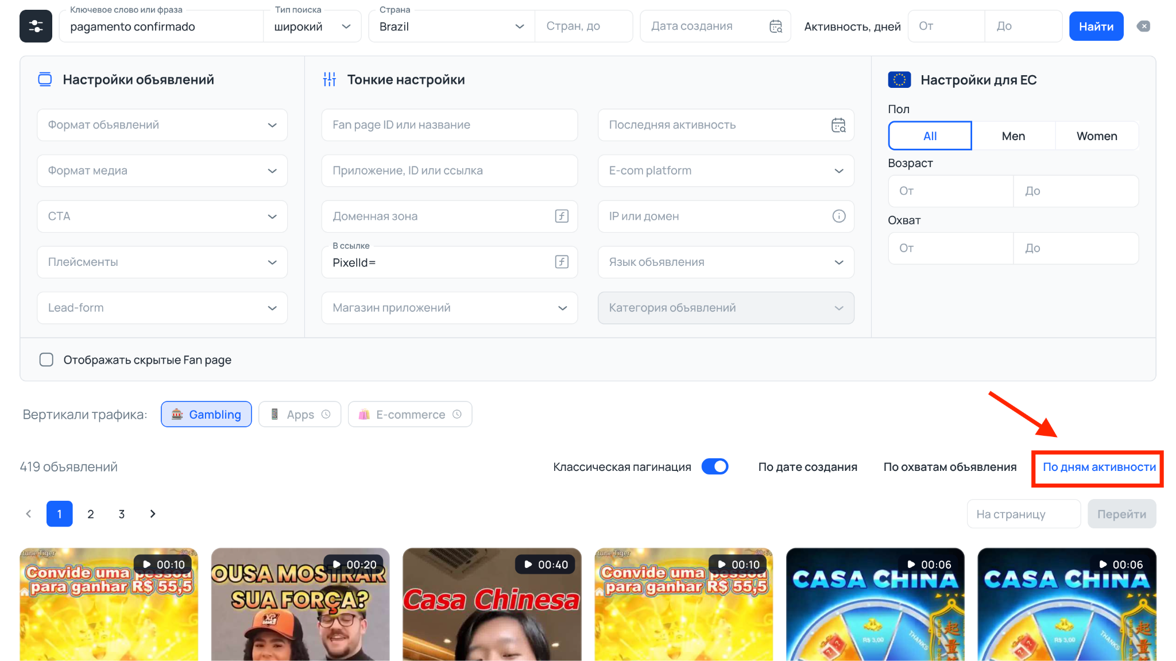Open the Brazil country dropdown
1176x661 pixels.
pyautogui.click(x=451, y=26)
